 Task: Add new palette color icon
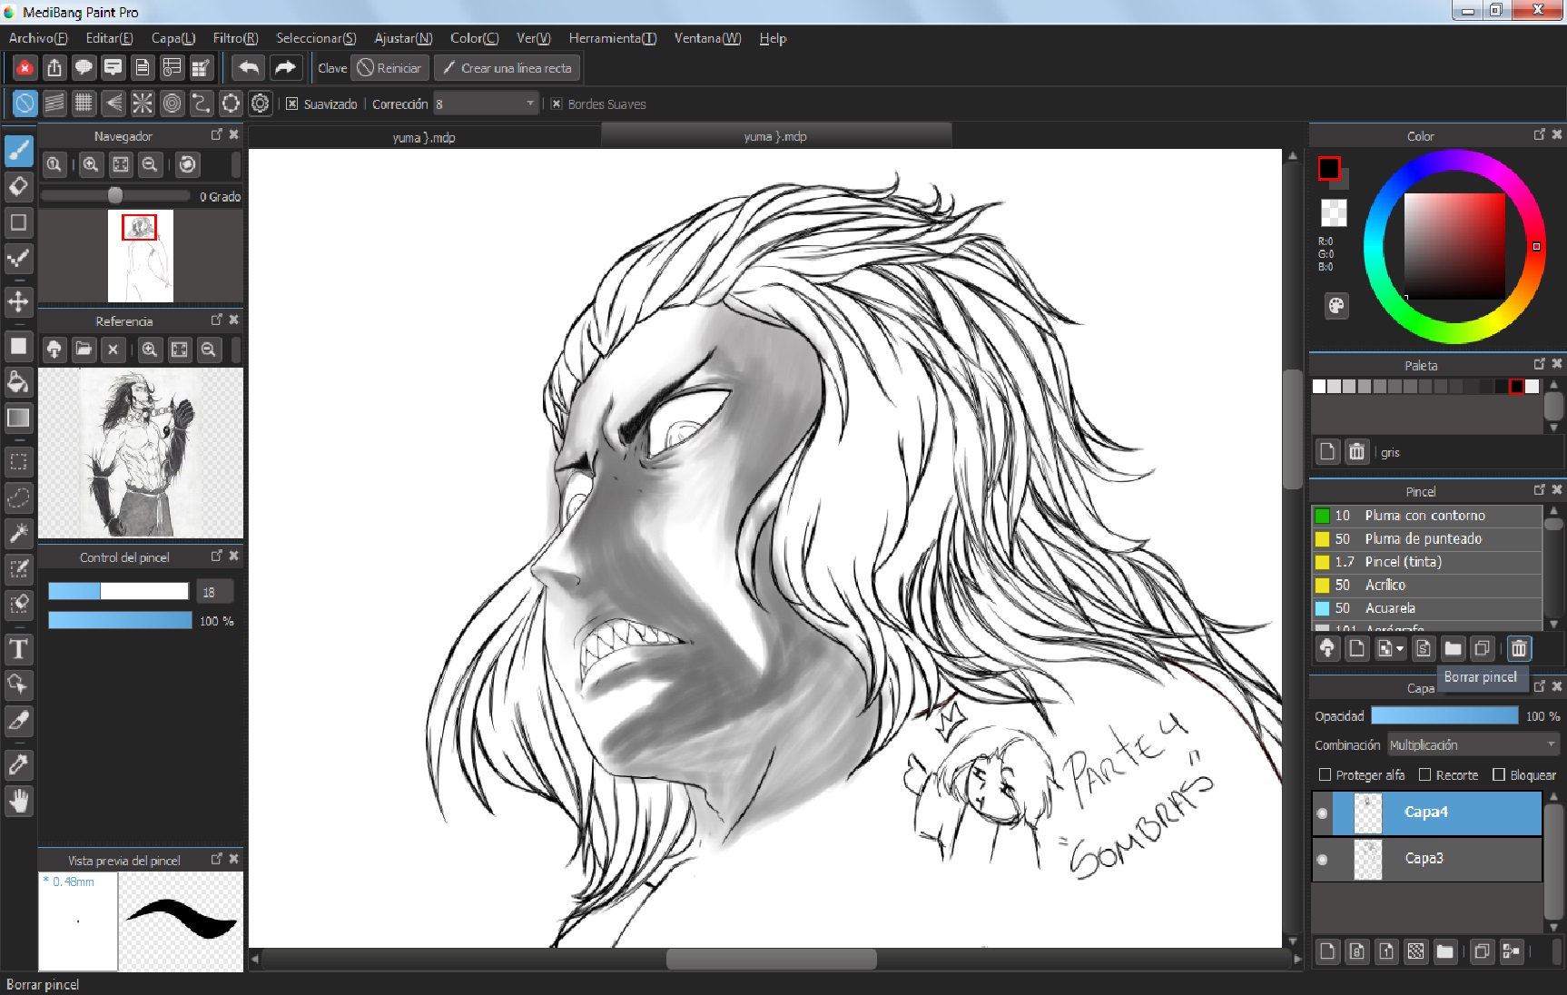[1327, 451]
